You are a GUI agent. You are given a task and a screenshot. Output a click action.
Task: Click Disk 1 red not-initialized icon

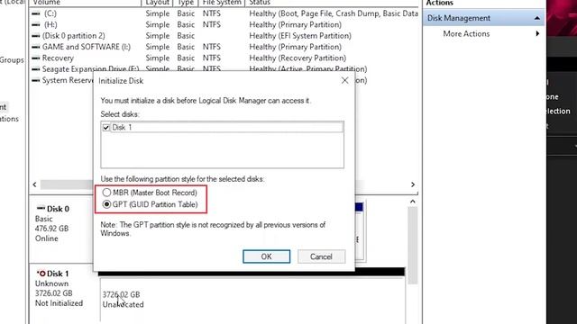[41, 274]
